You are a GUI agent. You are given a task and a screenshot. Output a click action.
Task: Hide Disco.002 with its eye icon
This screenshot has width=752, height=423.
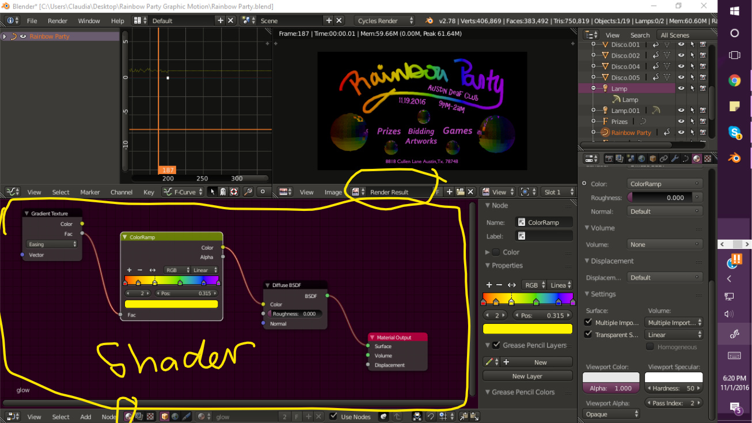pos(681,55)
